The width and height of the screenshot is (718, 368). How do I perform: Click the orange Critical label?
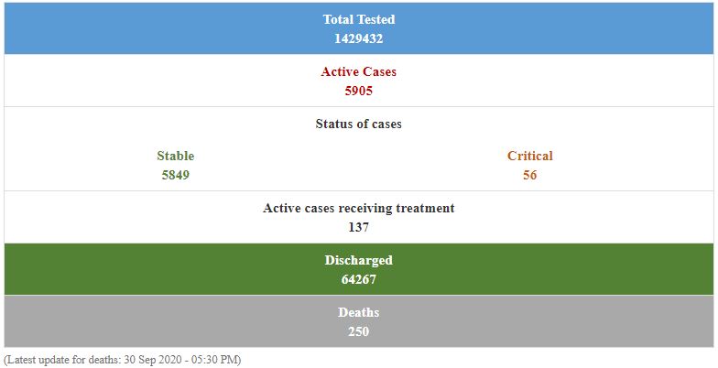coord(529,156)
